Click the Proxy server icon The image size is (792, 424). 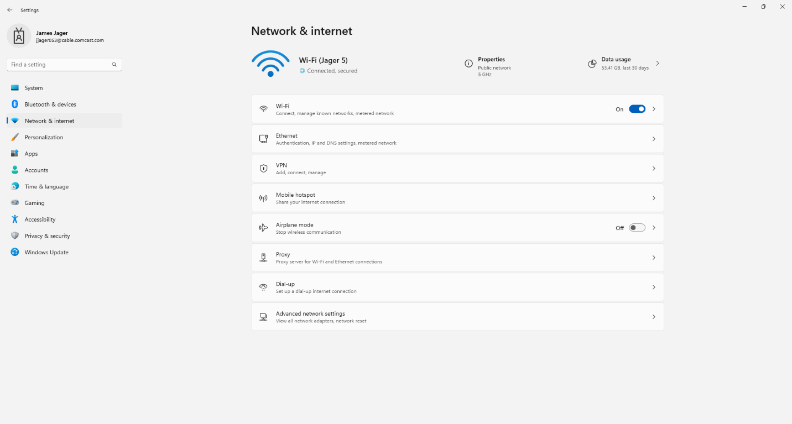tap(264, 258)
